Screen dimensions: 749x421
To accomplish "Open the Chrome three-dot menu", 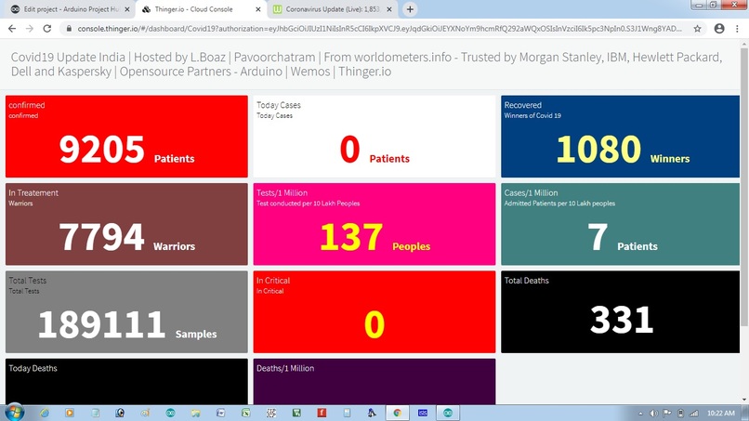I will pyautogui.click(x=737, y=29).
